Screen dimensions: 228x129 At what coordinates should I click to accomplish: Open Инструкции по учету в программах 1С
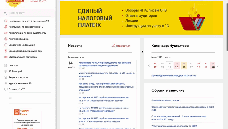[x=29, y=21]
